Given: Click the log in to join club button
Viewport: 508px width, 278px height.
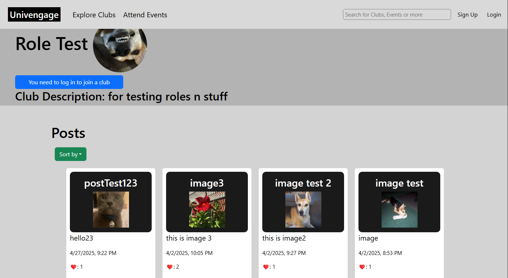Looking at the screenshot, I should click(x=69, y=82).
